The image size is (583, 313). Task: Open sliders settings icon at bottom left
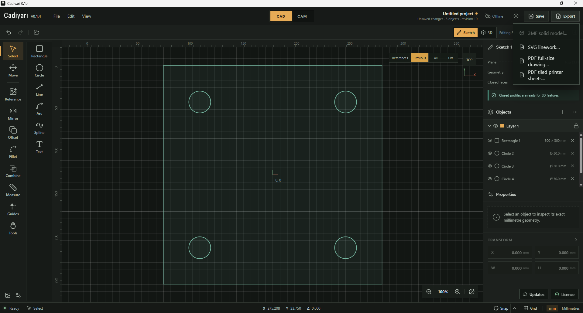(19, 295)
